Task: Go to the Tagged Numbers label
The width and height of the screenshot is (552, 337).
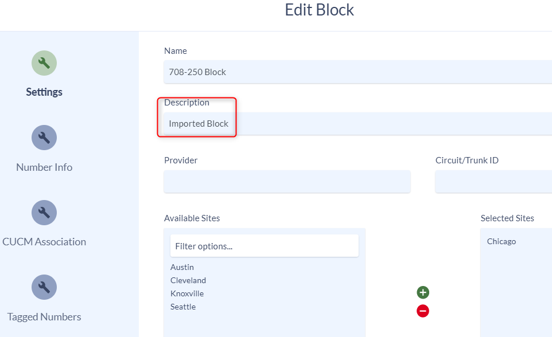Action: tap(44, 316)
